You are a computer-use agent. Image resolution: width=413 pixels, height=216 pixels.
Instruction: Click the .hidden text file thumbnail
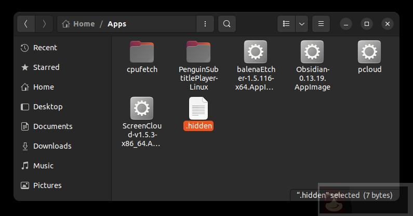(x=198, y=108)
